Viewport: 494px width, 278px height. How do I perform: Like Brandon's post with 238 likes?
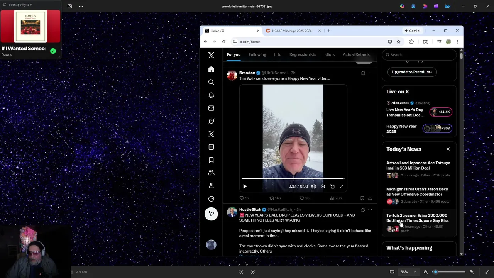click(x=302, y=198)
